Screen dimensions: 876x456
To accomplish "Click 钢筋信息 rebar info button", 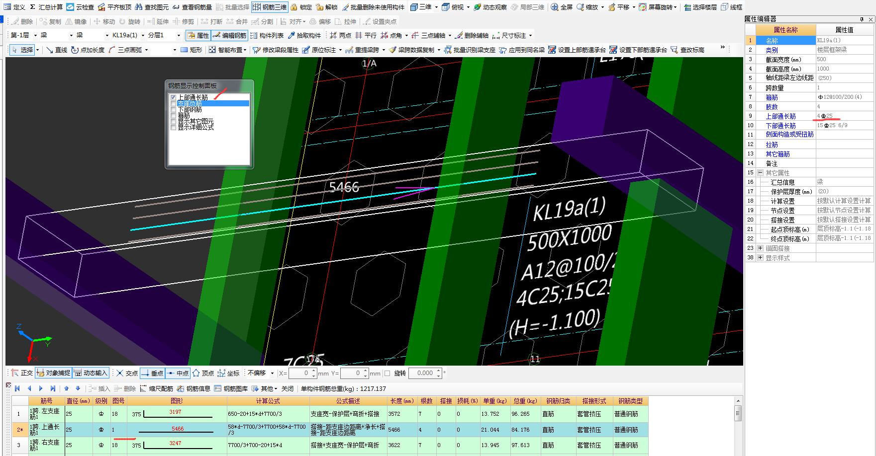I will coord(194,388).
